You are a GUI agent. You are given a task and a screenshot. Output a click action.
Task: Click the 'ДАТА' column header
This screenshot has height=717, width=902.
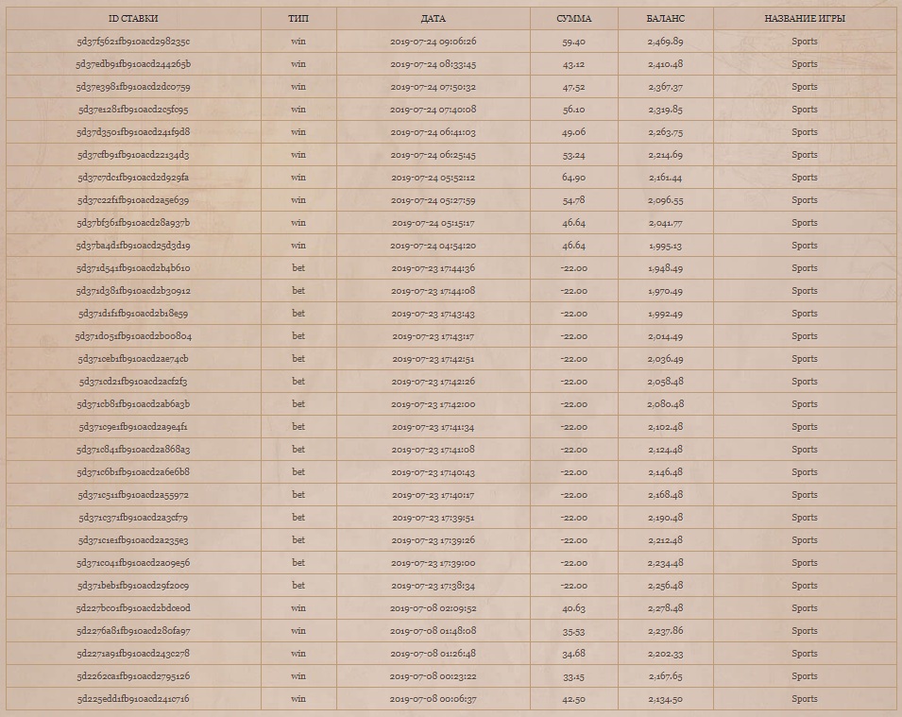(434, 18)
